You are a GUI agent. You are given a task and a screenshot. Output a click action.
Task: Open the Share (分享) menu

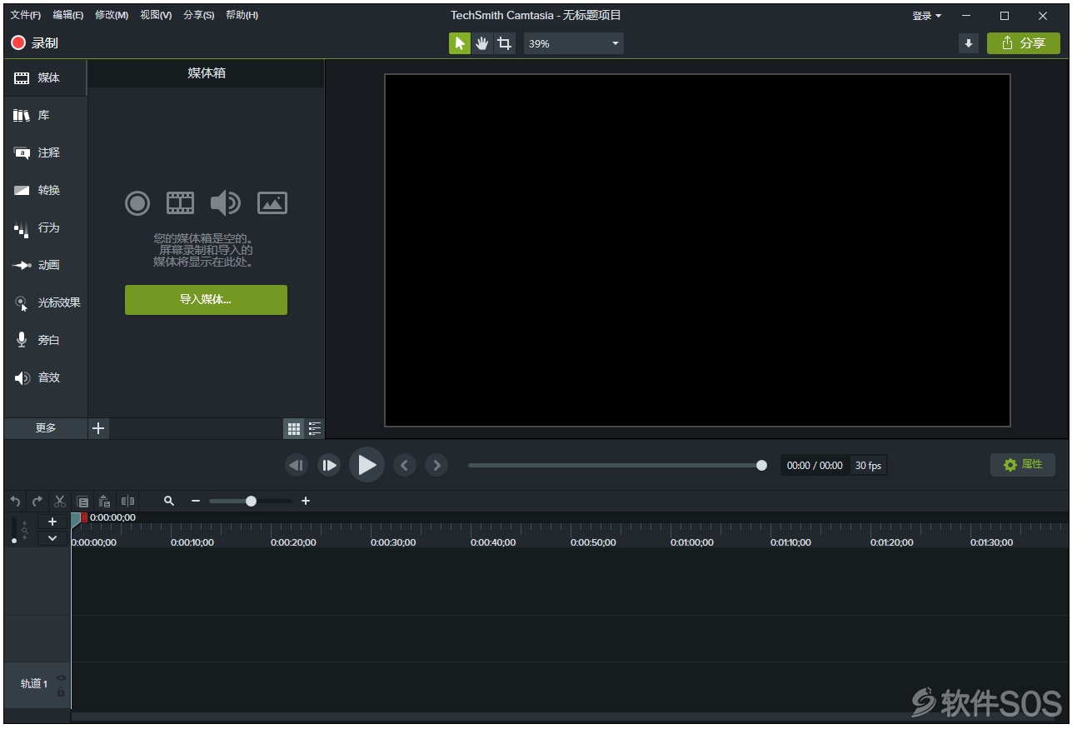[x=198, y=15]
